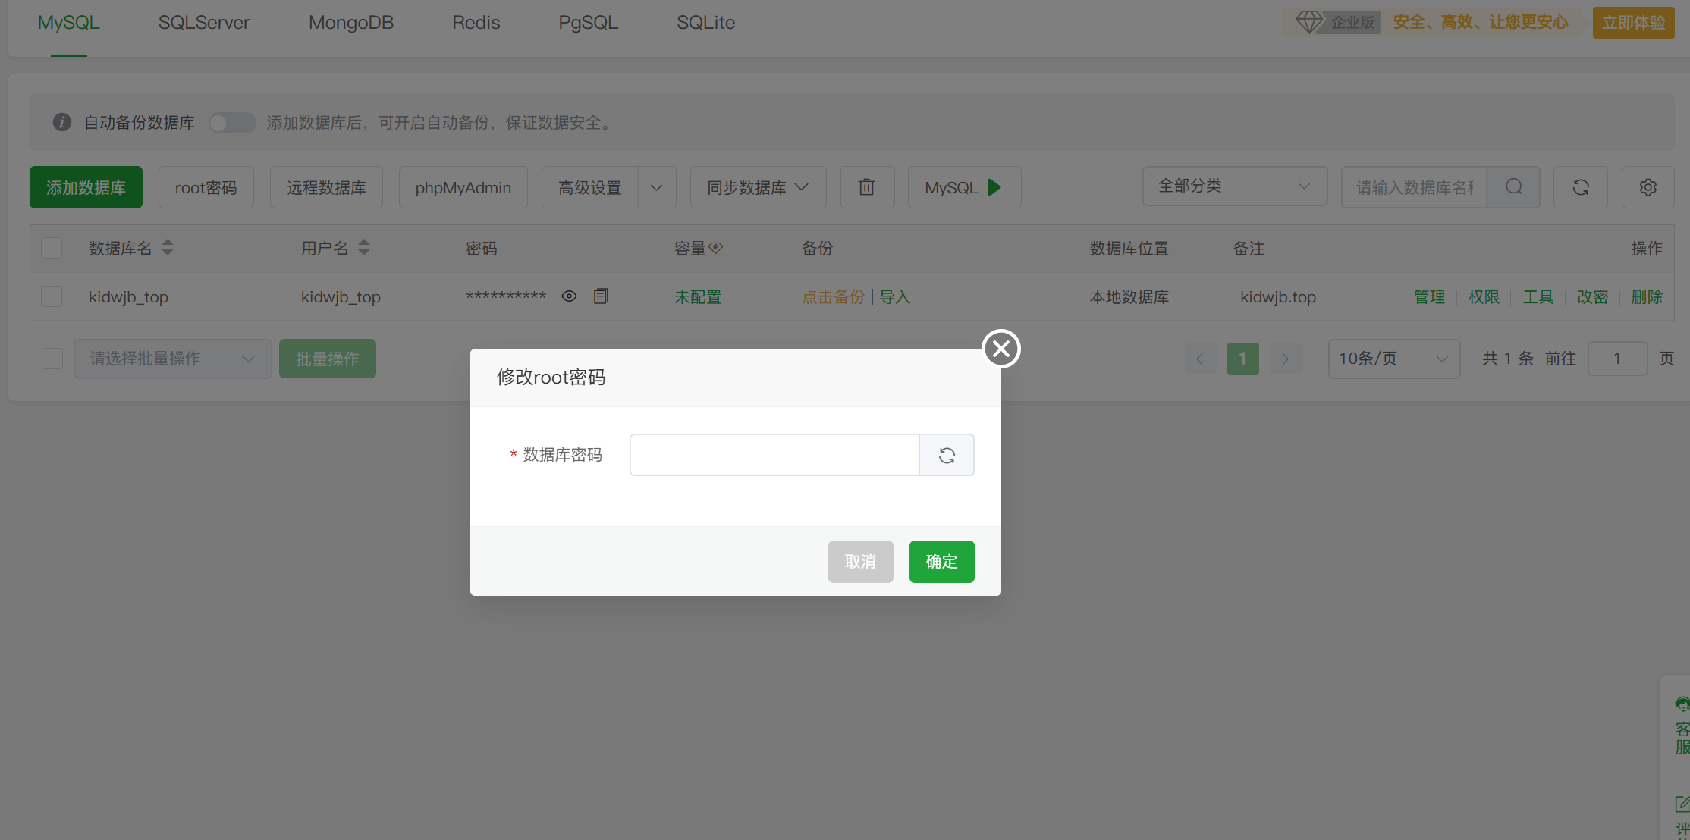Show the password for kidwjb_top

(x=569, y=296)
